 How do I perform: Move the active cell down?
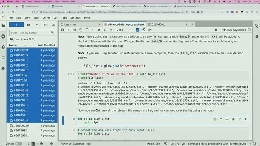point(227,119)
